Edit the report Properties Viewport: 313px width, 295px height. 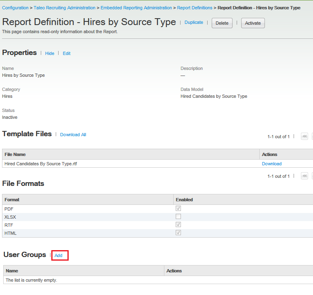click(67, 53)
